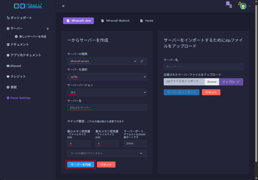Click the ドキュメント book icon
The height and width of the screenshot is (180, 258).
(x=8, y=45)
